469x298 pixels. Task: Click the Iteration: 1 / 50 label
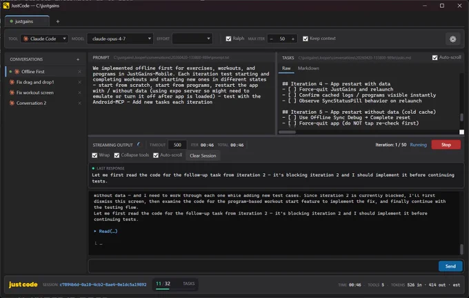[x=390, y=145]
